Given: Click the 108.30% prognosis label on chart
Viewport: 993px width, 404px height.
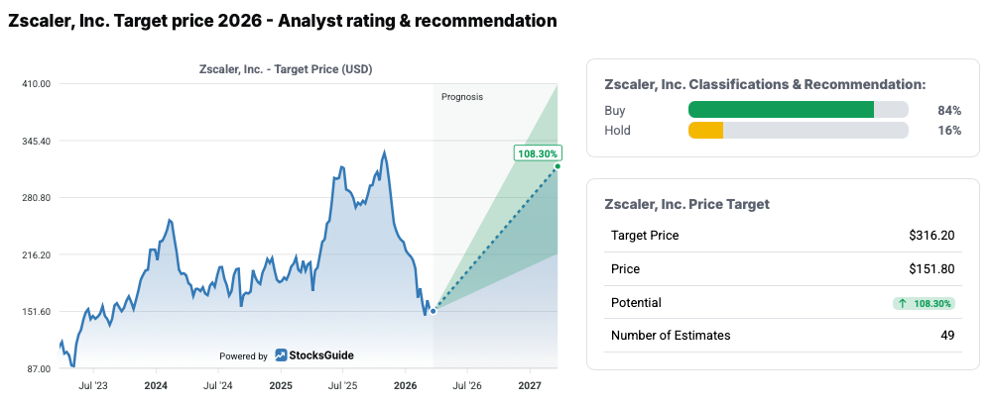Looking at the screenshot, I should coord(539,153).
